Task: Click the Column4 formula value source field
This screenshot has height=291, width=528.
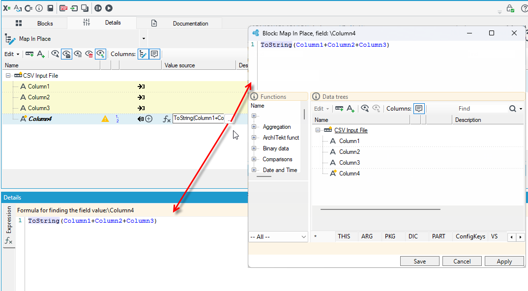Action: click(x=198, y=118)
